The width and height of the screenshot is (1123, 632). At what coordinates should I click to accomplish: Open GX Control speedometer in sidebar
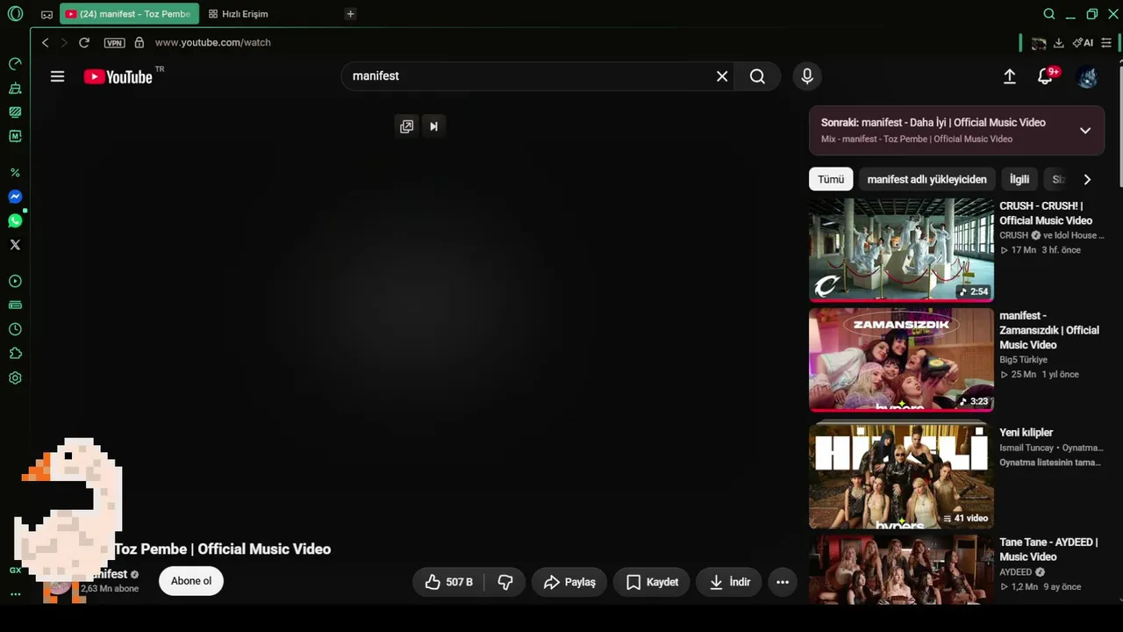(x=15, y=64)
